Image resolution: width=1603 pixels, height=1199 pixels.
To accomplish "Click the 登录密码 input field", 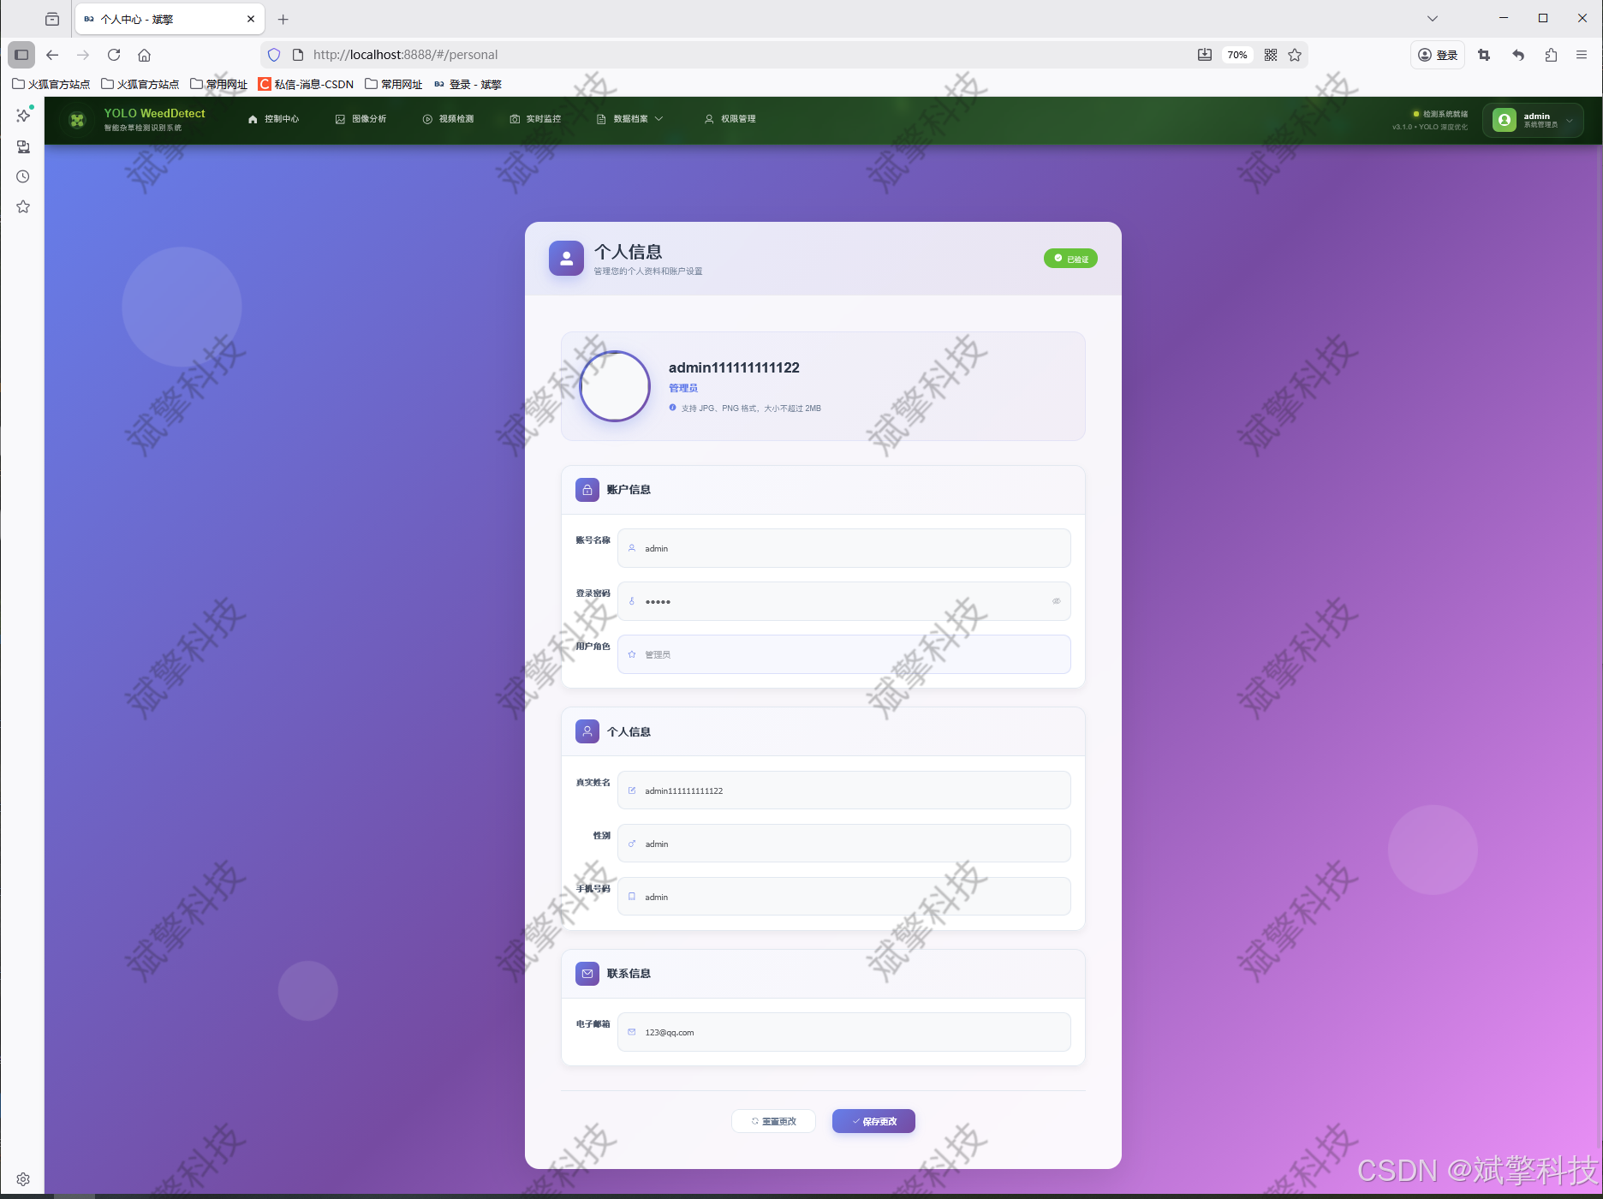I will pos(843,601).
